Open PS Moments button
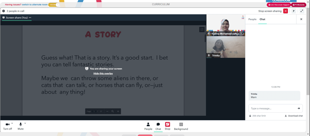The width and height of the screenshot is (310, 136). pyautogui.click(x=299, y=5)
